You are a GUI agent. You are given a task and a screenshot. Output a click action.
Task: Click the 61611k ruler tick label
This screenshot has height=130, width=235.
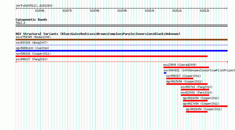point(177,11)
